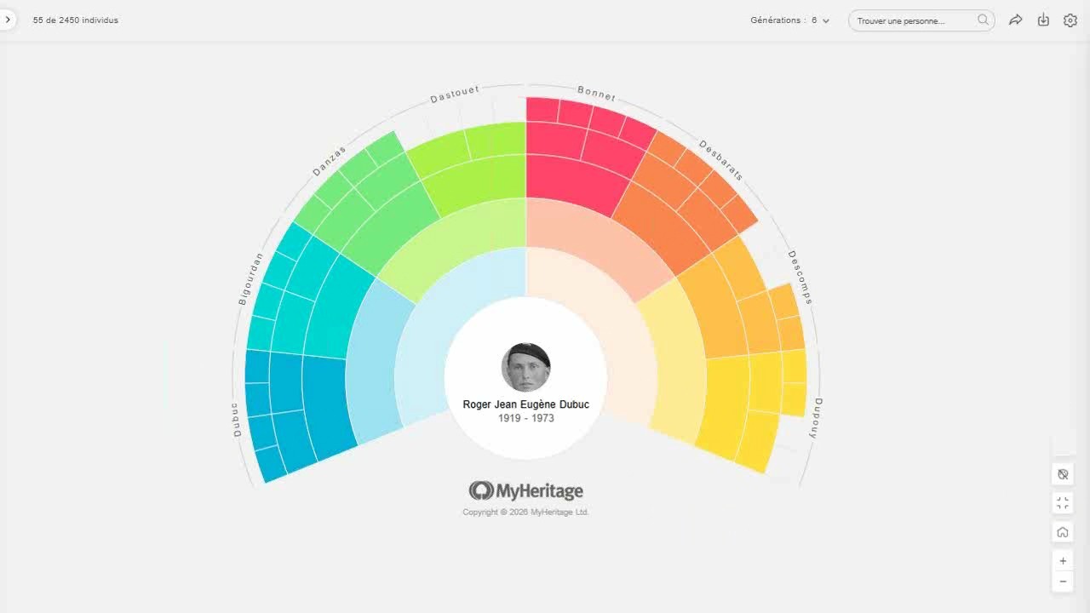The image size is (1090, 613).
Task: Download the fan chart
Action: [1043, 20]
